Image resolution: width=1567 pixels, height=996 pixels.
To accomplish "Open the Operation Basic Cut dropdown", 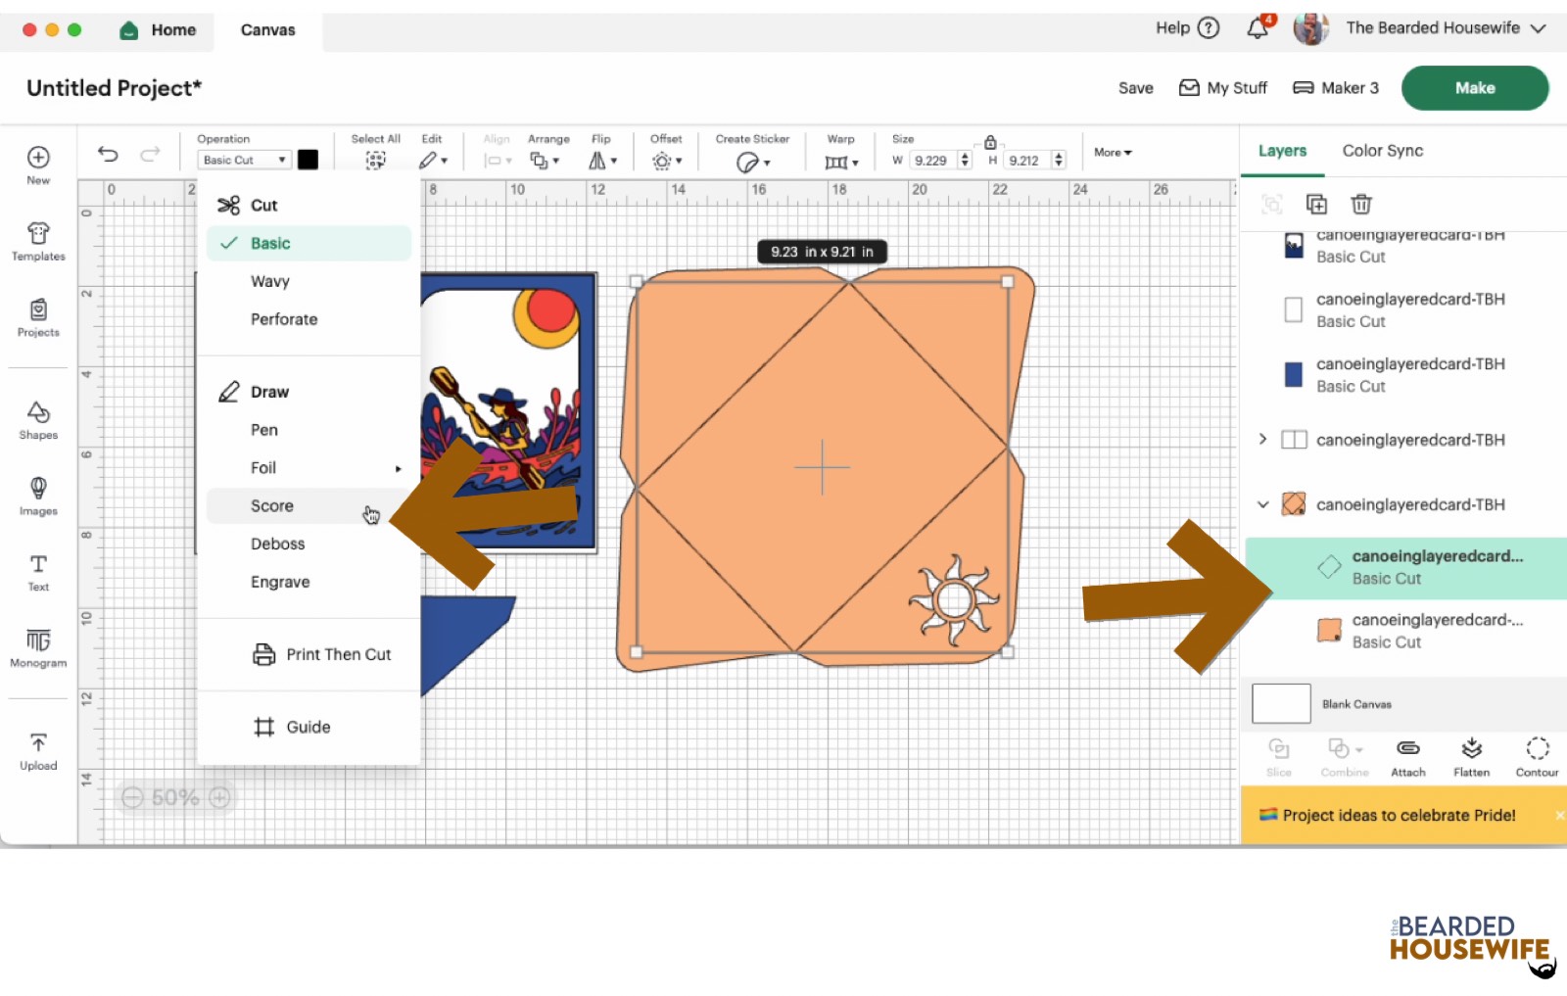I will 244,160.
